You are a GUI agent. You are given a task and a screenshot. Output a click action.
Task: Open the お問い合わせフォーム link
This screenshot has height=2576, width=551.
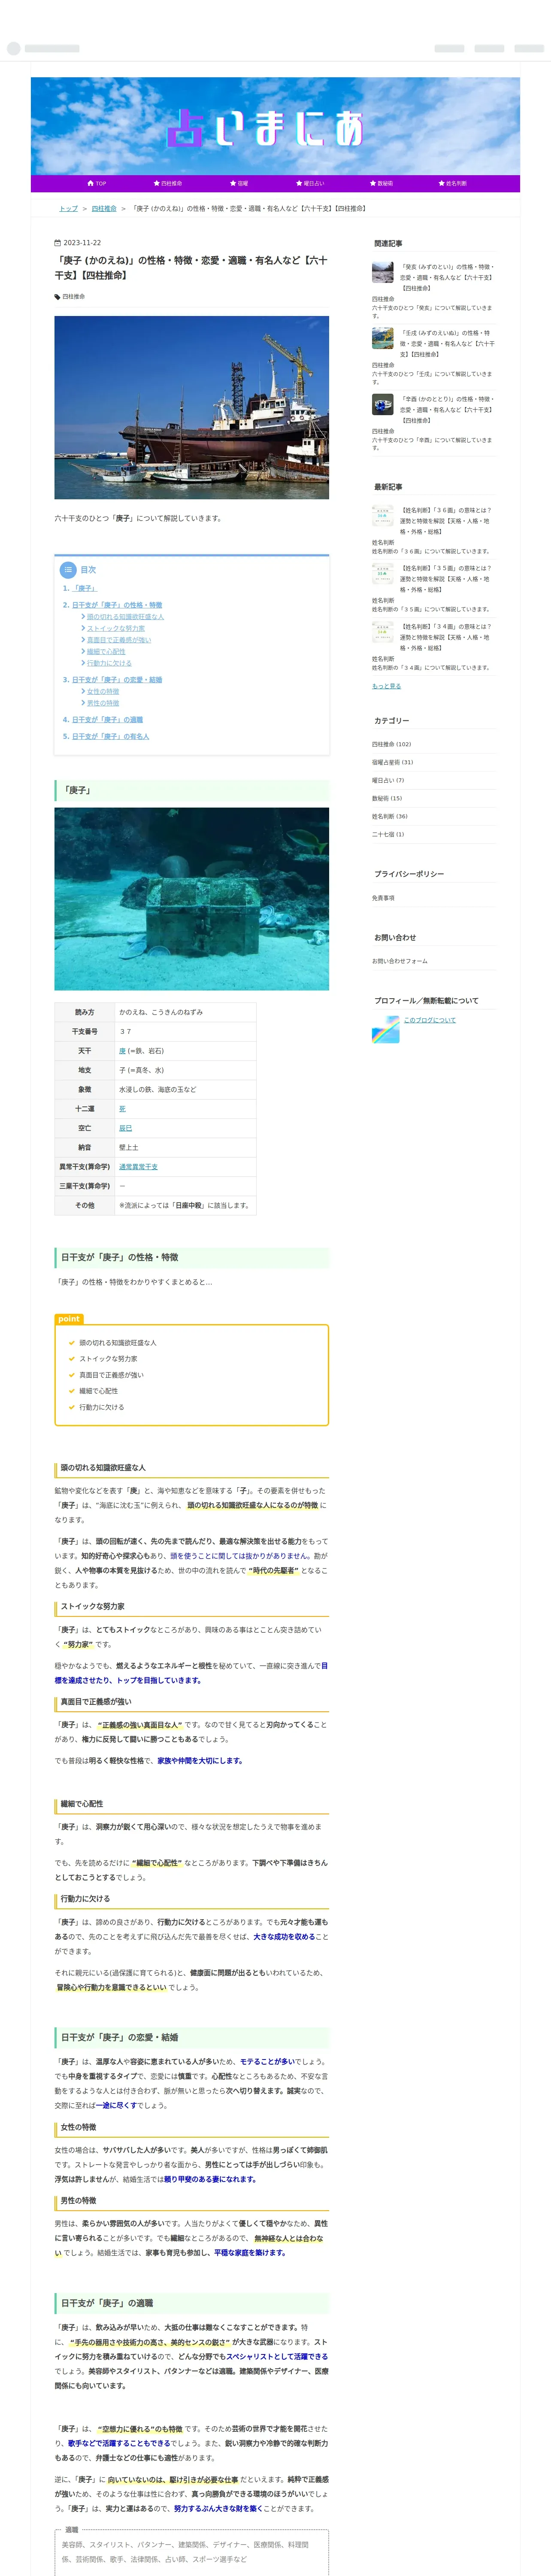pyautogui.click(x=400, y=961)
